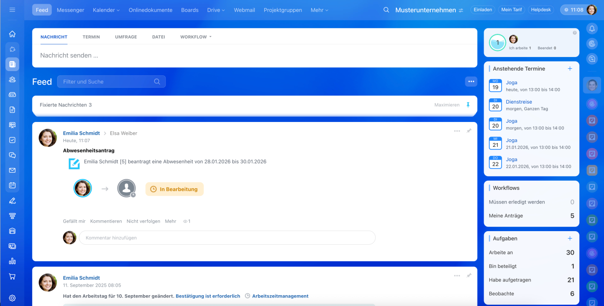Click the mail envelope sidebar icon
604x306 pixels.
click(12, 170)
